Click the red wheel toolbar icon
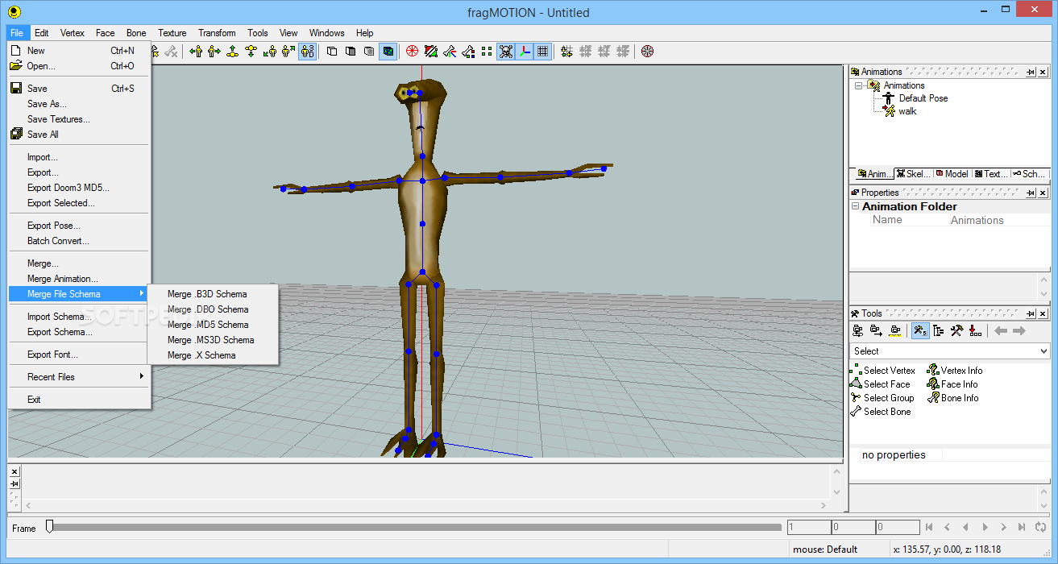This screenshot has width=1058, height=564. (412, 51)
